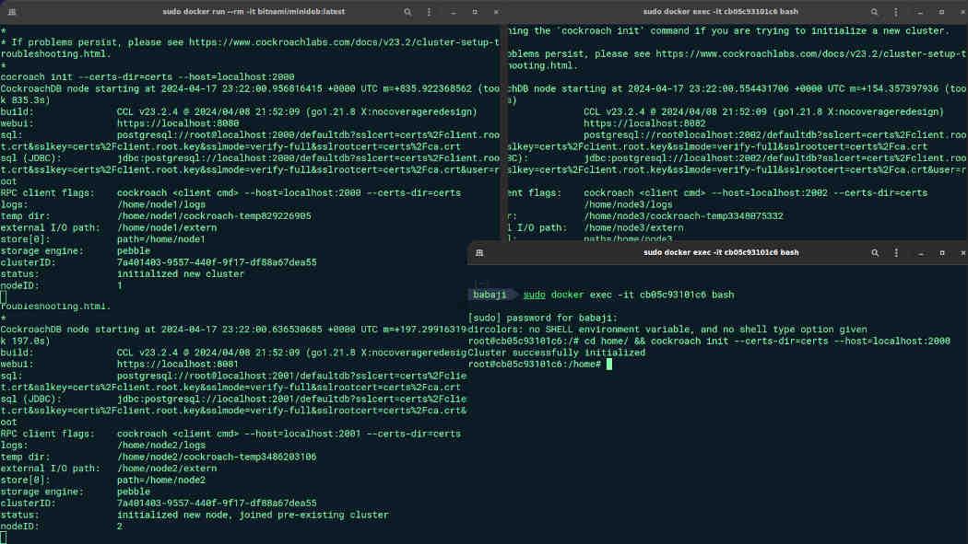Click external I/O path /home/node3/extern
Viewport: 968px width, 544px height.
(633, 228)
